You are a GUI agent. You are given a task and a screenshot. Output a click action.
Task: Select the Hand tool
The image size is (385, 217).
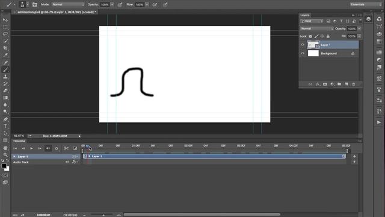pyautogui.click(x=5, y=148)
